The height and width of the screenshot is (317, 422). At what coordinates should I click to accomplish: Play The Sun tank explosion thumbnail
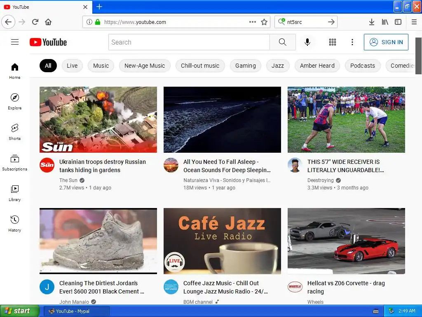(x=98, y=120)
